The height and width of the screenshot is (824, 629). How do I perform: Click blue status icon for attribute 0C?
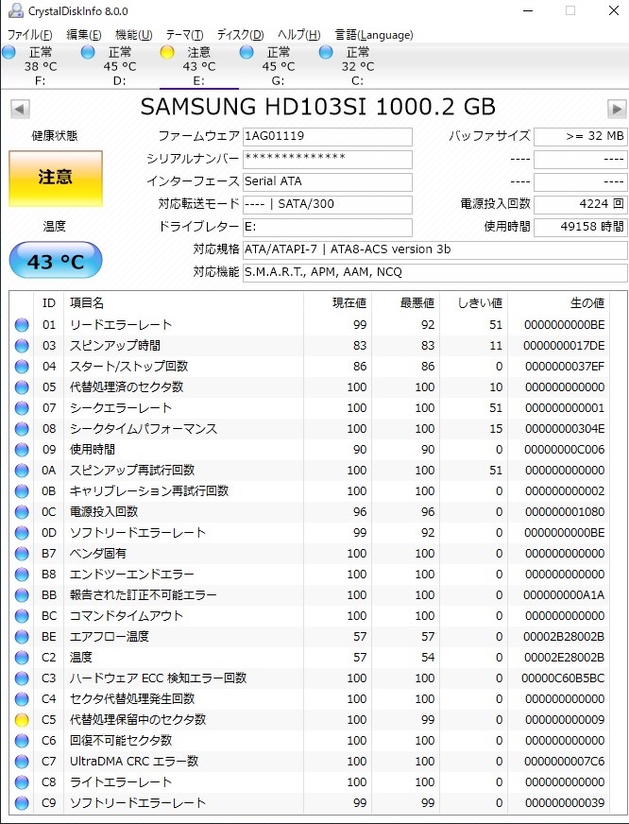pos(22,512)
